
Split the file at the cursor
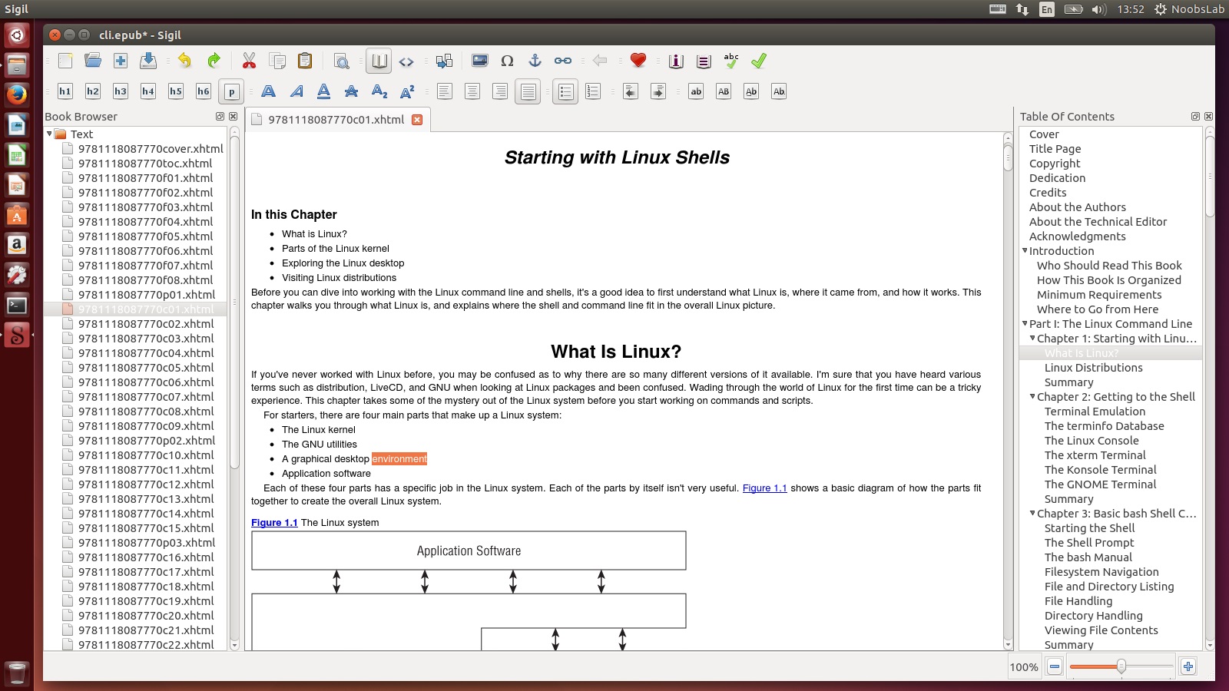[444, 61]
